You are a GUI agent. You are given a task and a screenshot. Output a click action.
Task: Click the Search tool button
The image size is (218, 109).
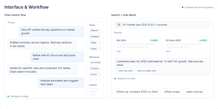(x=95, y=30)
